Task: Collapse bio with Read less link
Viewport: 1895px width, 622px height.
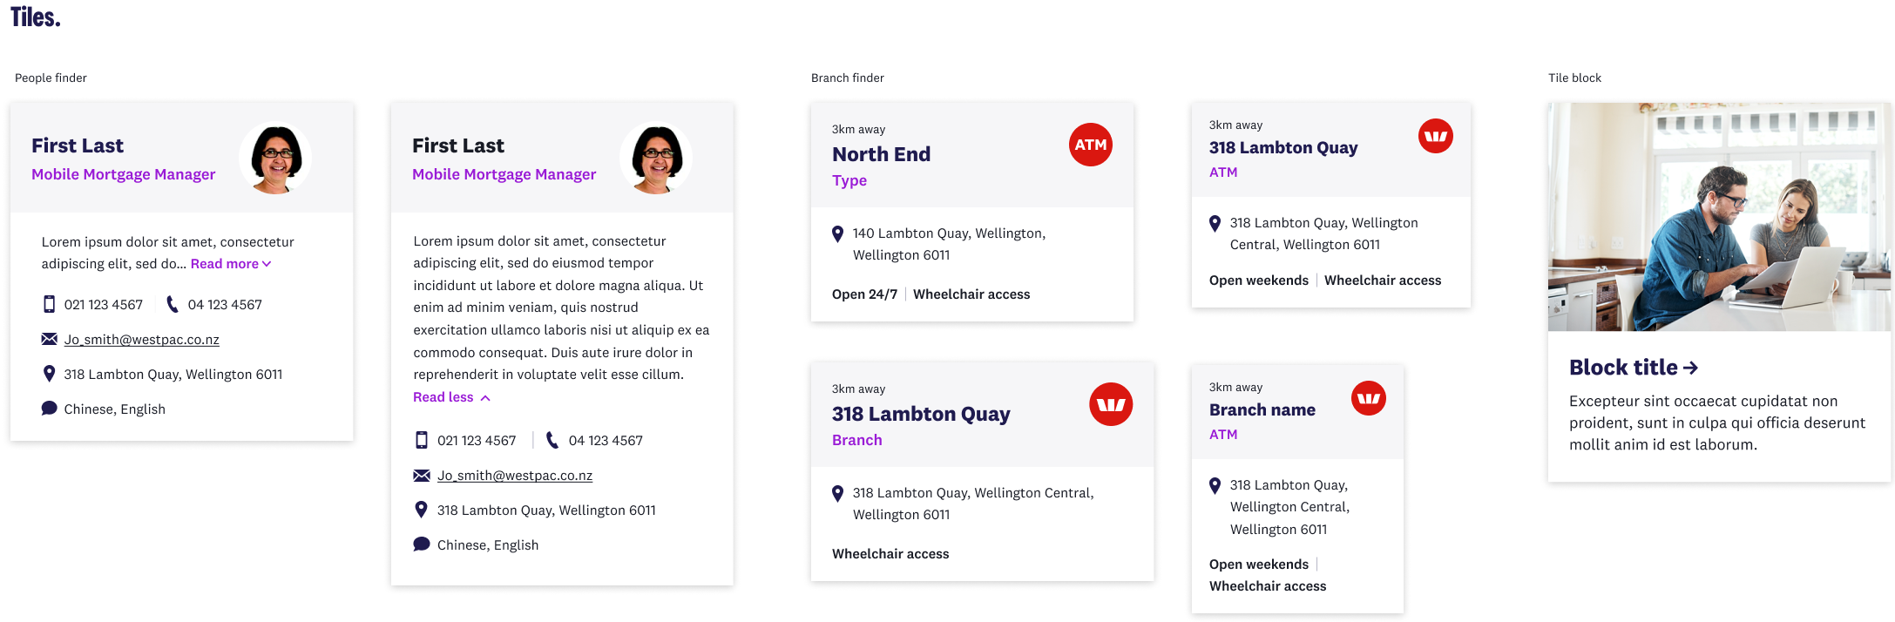Action: [x=451, y=397]
